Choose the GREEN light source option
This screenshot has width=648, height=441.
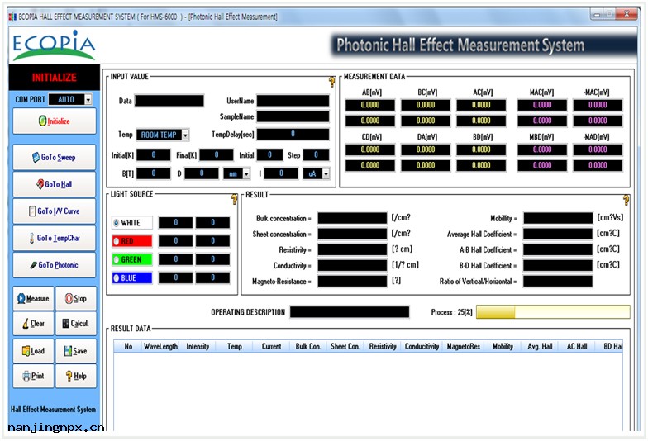117,259
